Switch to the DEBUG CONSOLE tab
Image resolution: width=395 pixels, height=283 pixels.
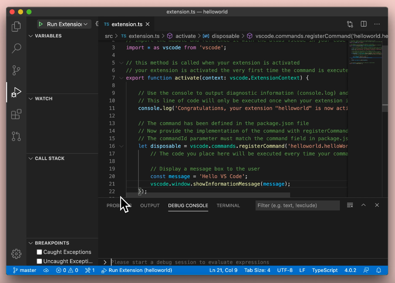click(188, 205)
